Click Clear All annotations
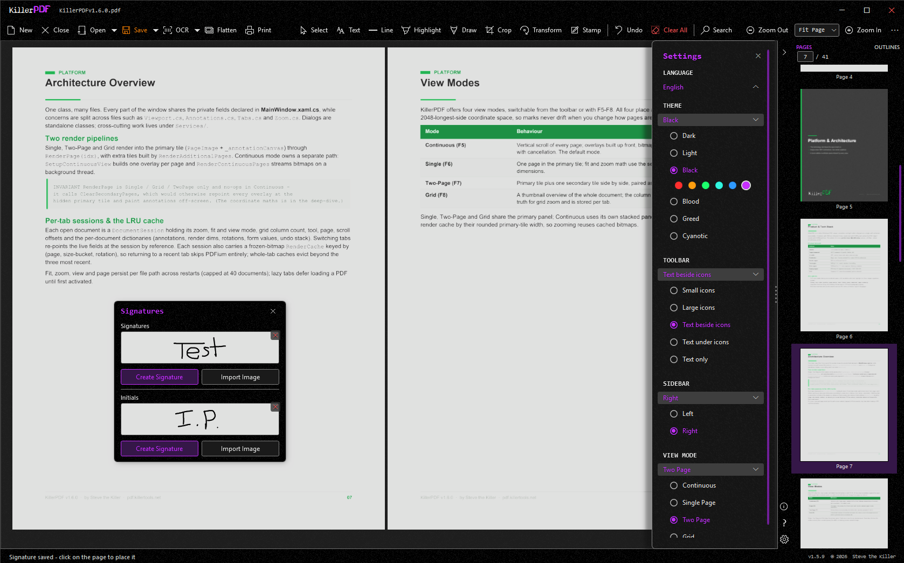This screenshot has width=904, height=563. (669, 30)
